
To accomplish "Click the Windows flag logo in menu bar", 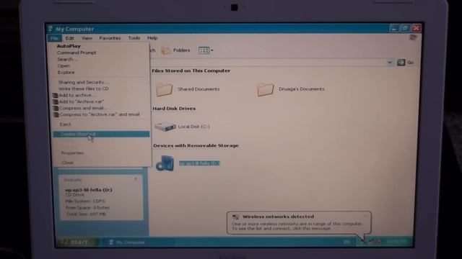I will pos(413,37).
